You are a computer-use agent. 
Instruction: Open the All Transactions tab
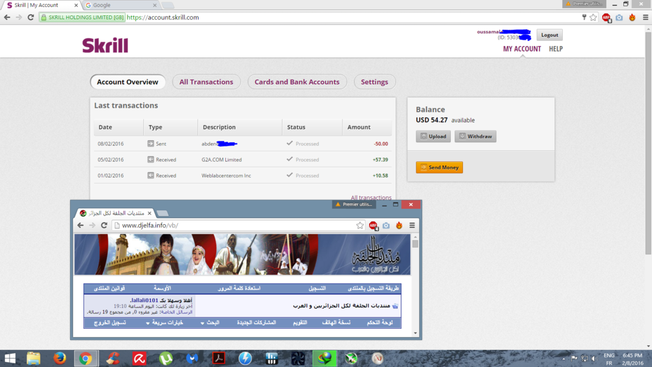point(206,82)
